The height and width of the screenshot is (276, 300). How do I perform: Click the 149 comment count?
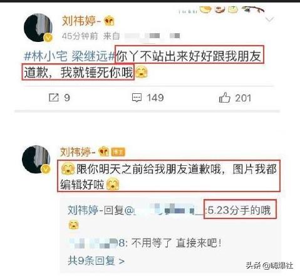pos(155,98)
